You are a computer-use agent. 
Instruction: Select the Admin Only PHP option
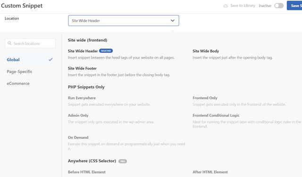(x=78, y=115)
